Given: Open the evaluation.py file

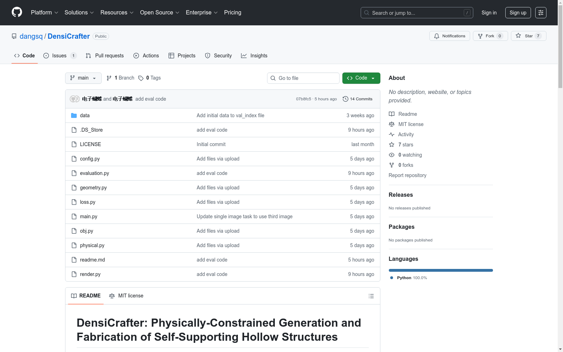Looking at the screenshot, I should tap(94, 173).
